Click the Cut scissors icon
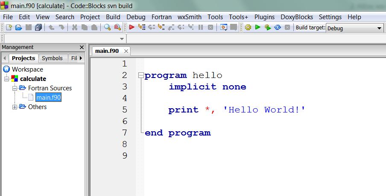Viewport: 386px width, 196px height. pyautogui.click(x=75, y=27)
